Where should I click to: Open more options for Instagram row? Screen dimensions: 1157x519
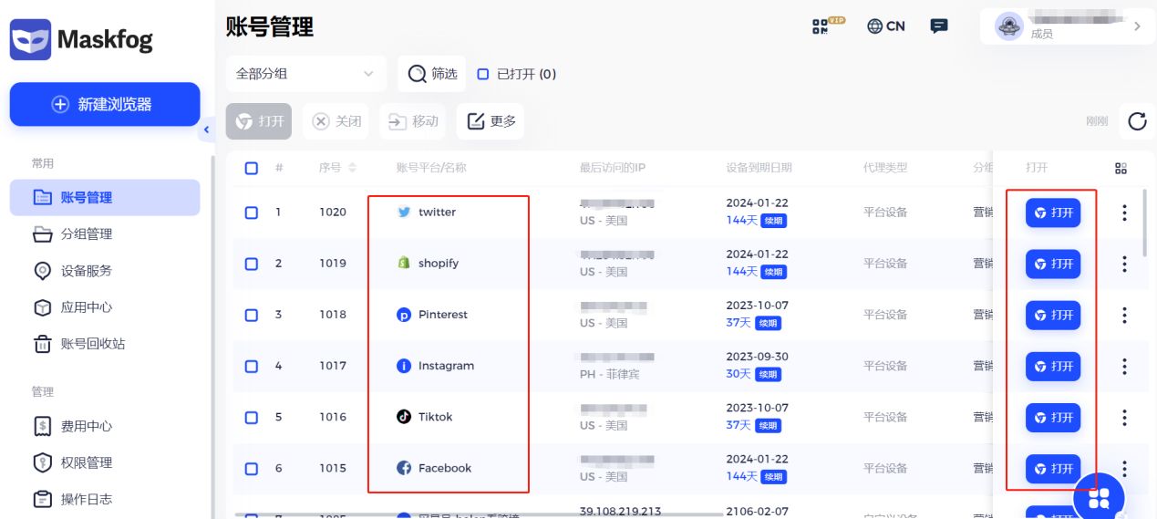1124,366
